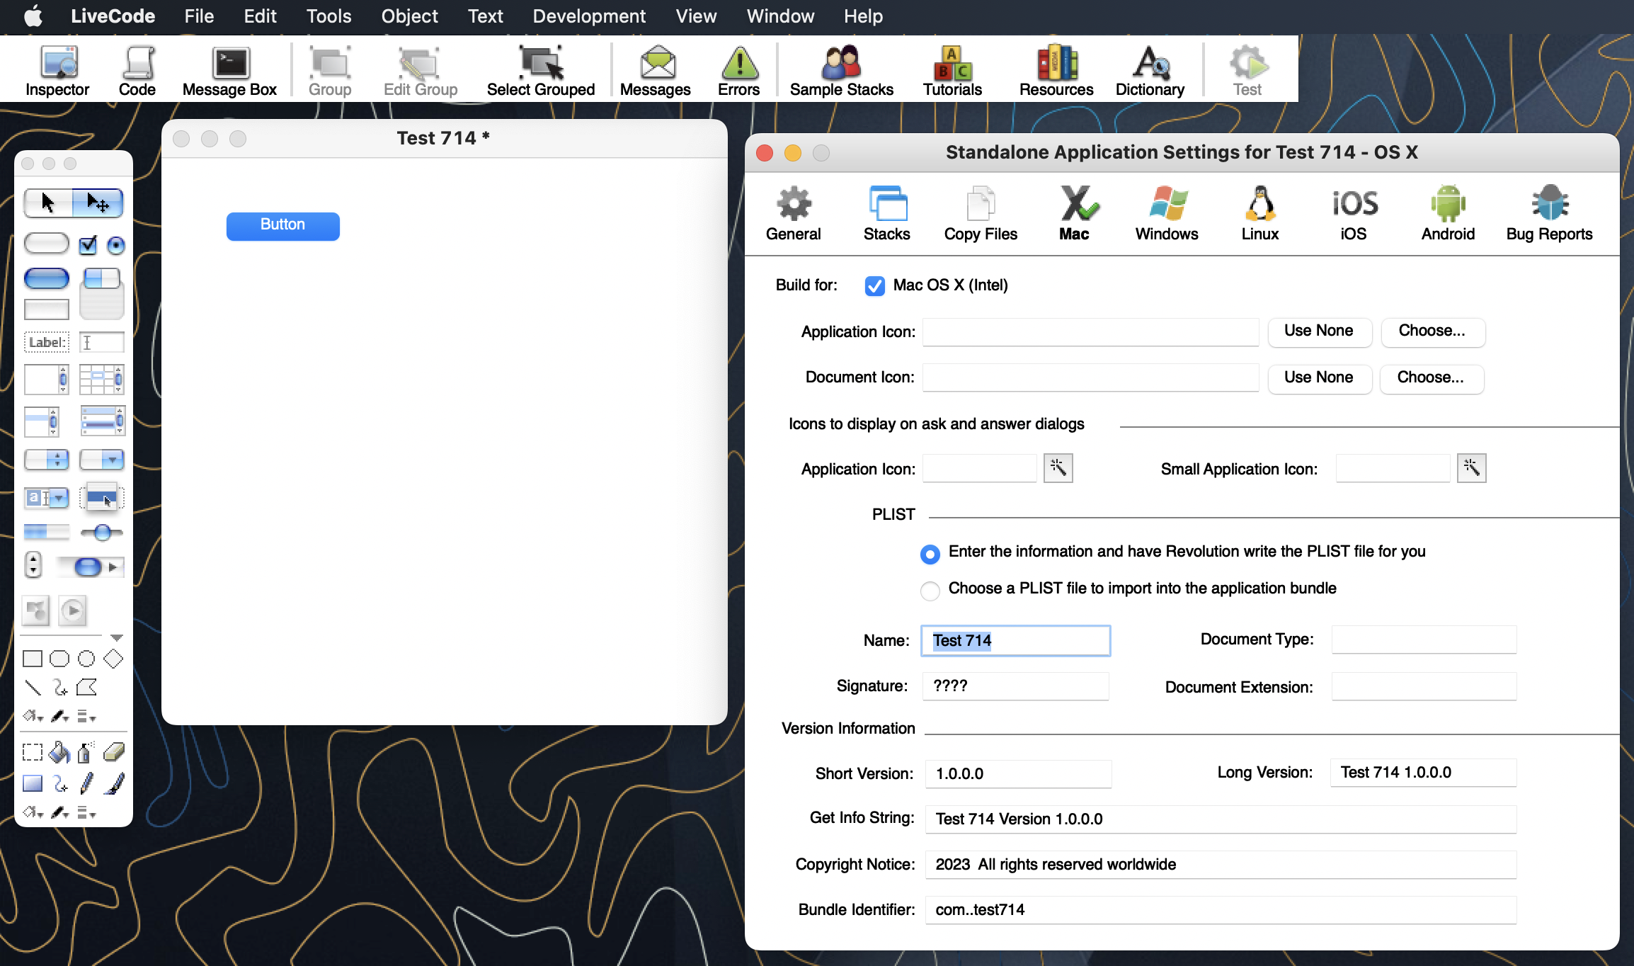Image resolution: width=1634 pixels, height=966 pixels.
Task: Click the Select Grouped toolbar icon
Action: click(x=541, y=71)
